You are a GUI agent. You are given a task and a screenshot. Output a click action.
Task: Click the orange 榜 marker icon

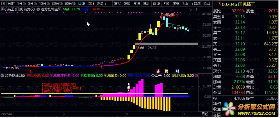(167, 71)
